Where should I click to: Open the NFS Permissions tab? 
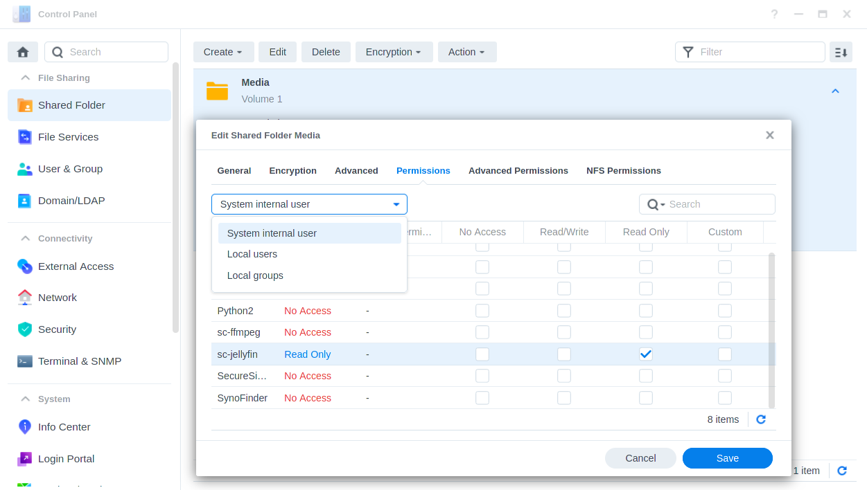(623, 170)
